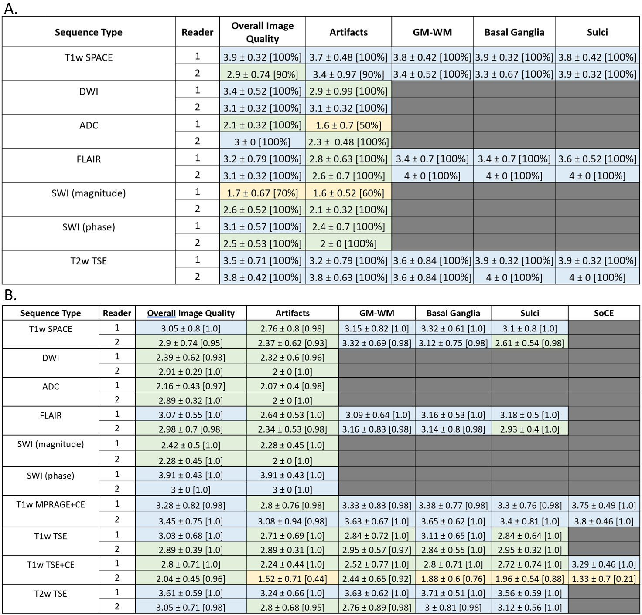Viewport: 642px width, 615px height.
Task: Click the yellow cell reading 1.6 ± 0.7 [50%]
Action: pos(348,125)
